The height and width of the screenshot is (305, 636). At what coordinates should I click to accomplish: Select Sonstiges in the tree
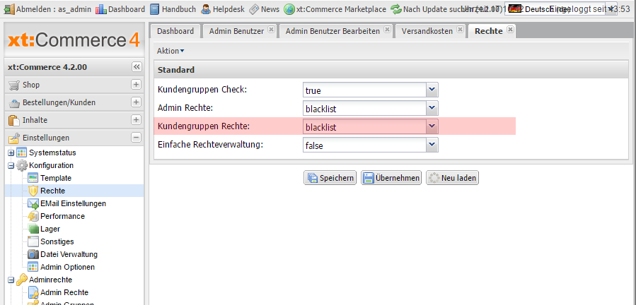[57, 242]
